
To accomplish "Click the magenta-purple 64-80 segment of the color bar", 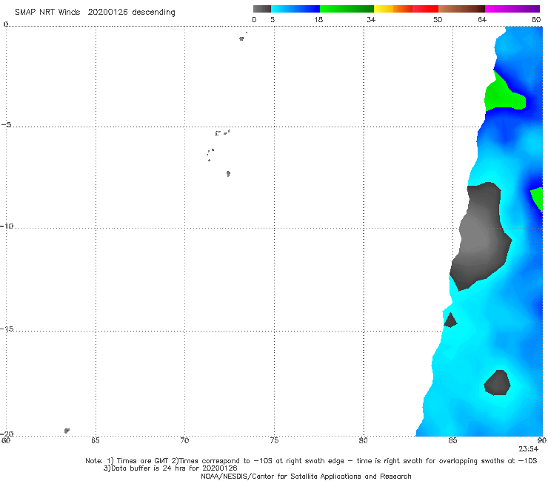I will [x=512, y=9].
